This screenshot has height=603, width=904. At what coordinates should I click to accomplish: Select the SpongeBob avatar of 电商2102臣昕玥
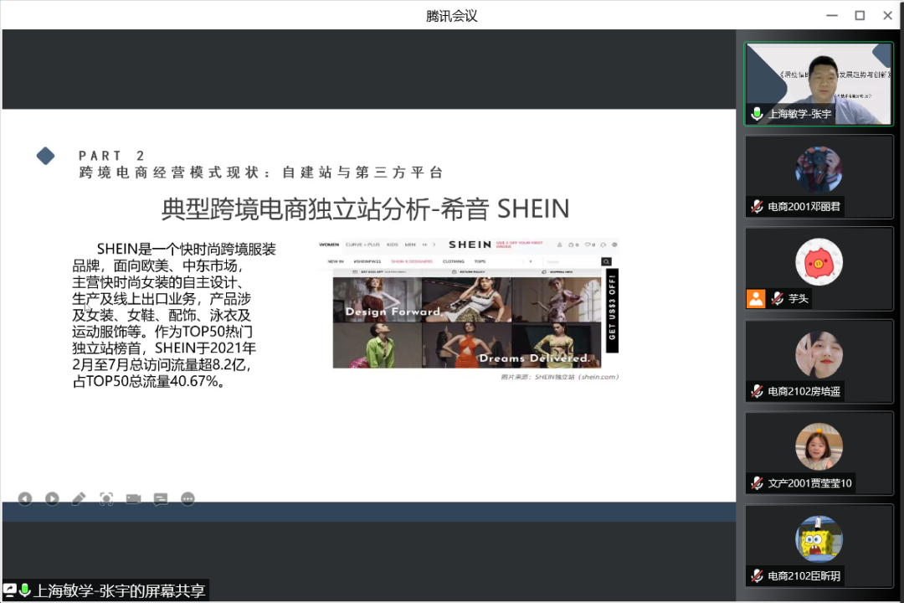819,539
